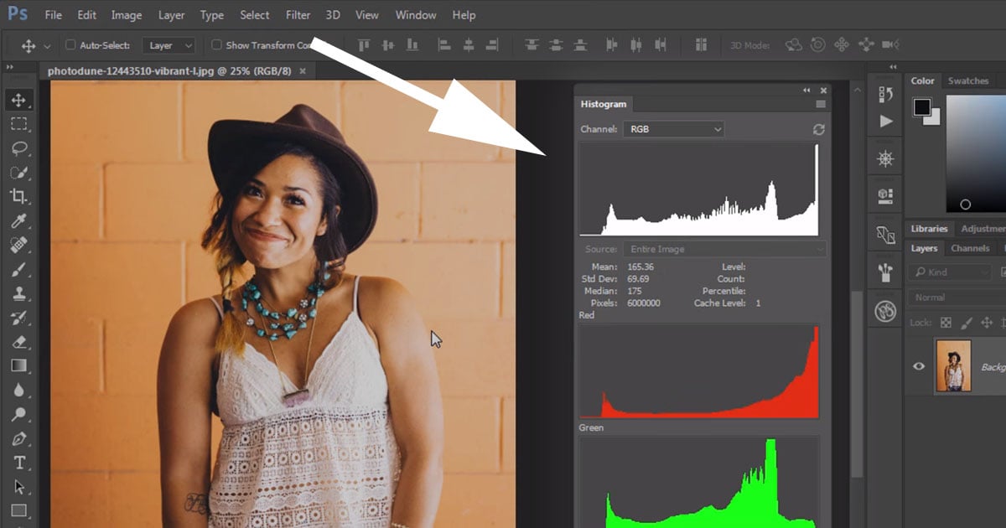Select the Crop tool
Viewport: 1006px width, 528px height.
[18, 197]
